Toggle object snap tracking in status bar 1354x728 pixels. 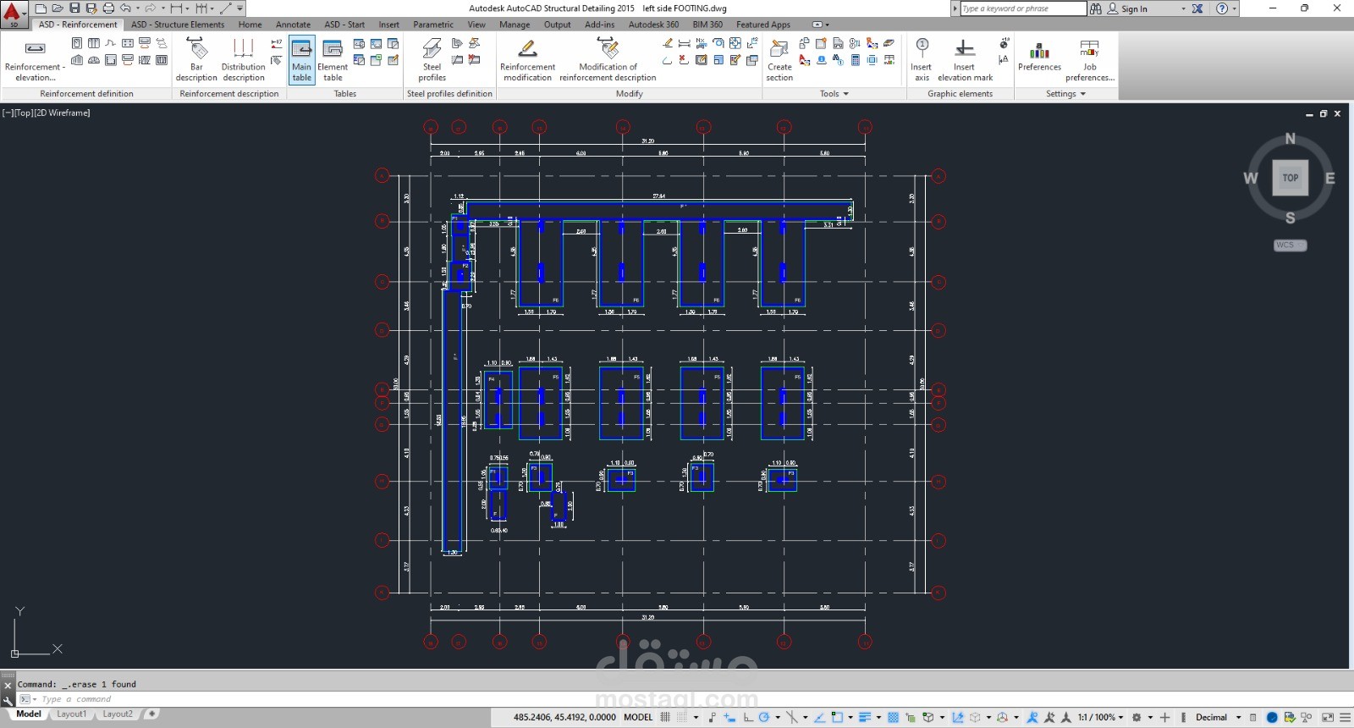[819, 717]
